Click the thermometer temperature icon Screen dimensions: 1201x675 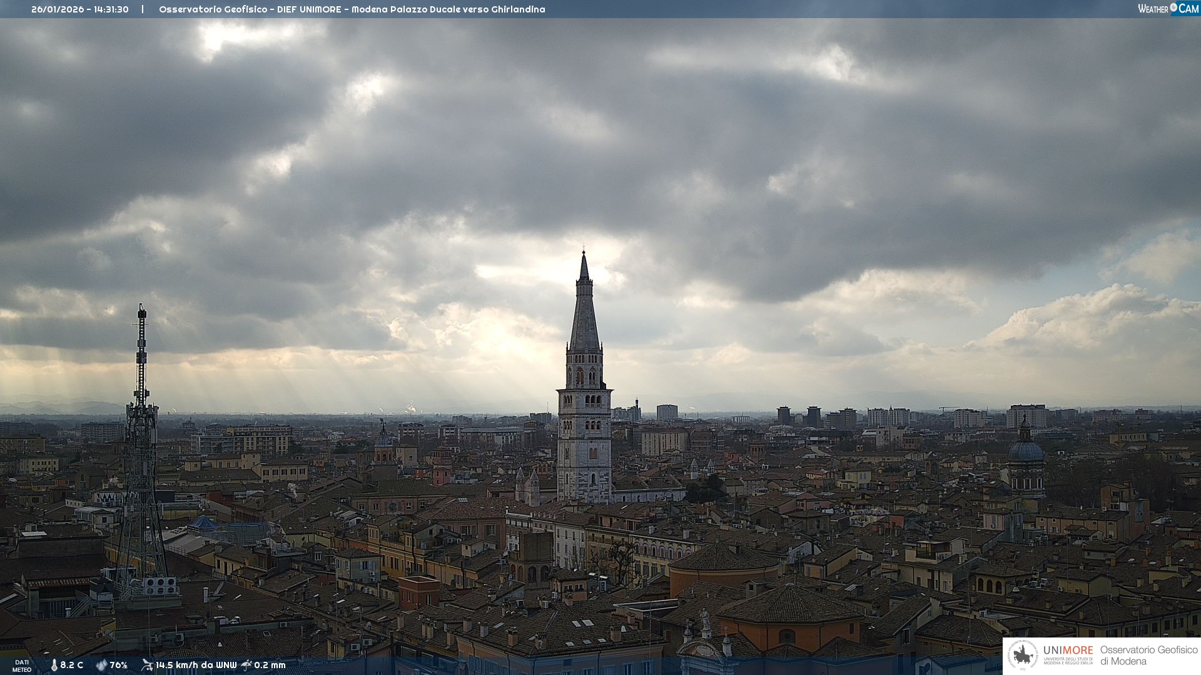click(54, 665)
